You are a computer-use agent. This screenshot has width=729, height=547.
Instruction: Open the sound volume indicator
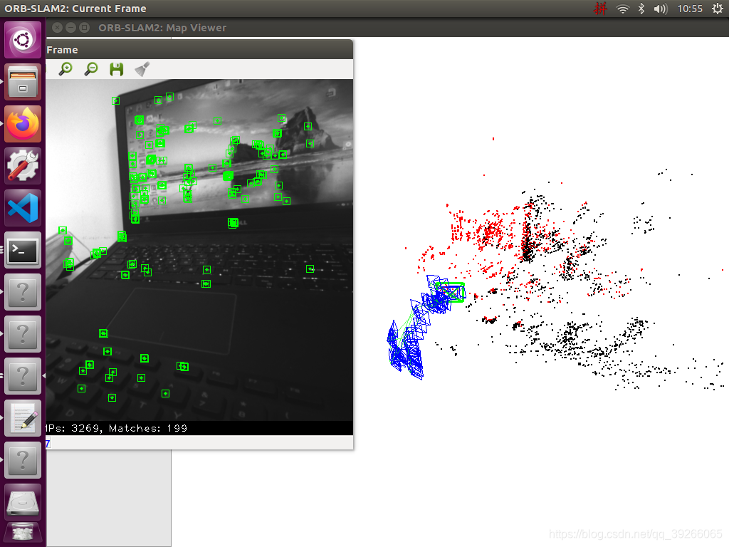tap(660, 9)
